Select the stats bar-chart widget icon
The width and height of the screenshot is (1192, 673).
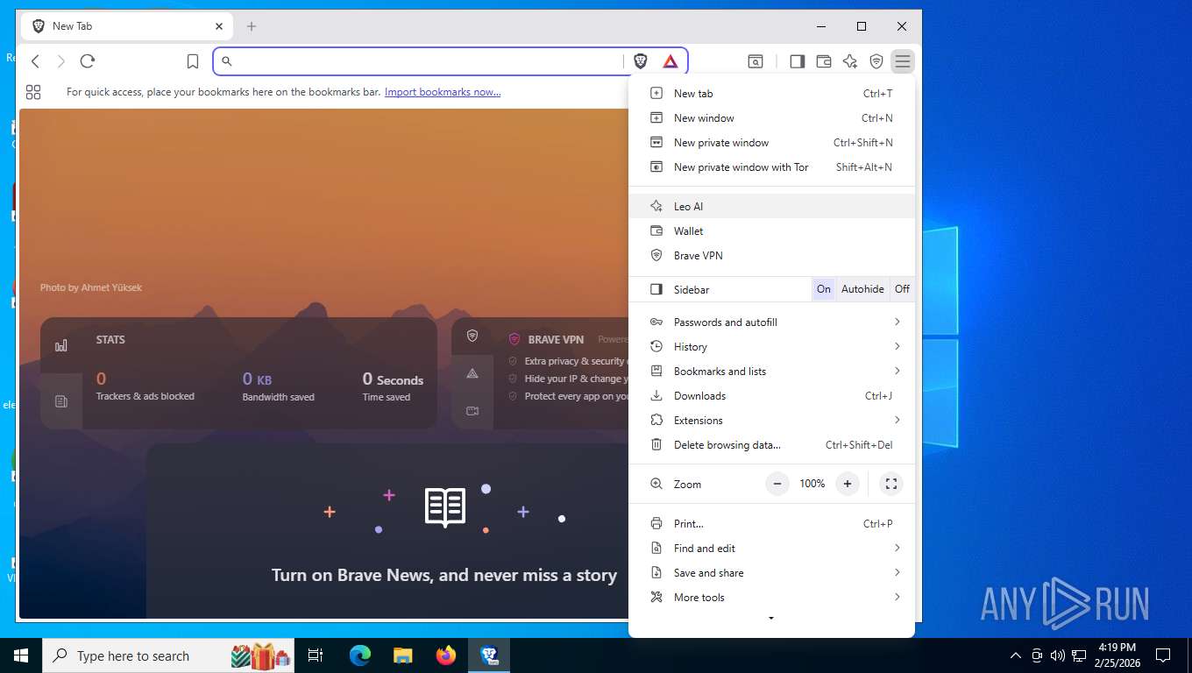pos(61,345)
